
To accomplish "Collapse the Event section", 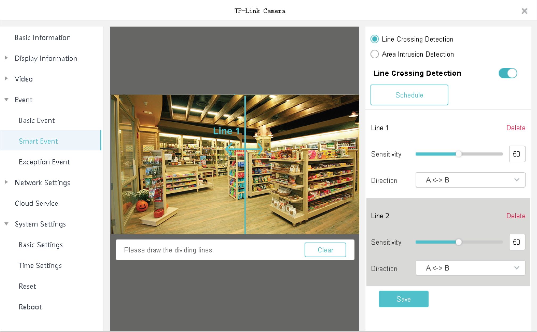I will [6, 100].
